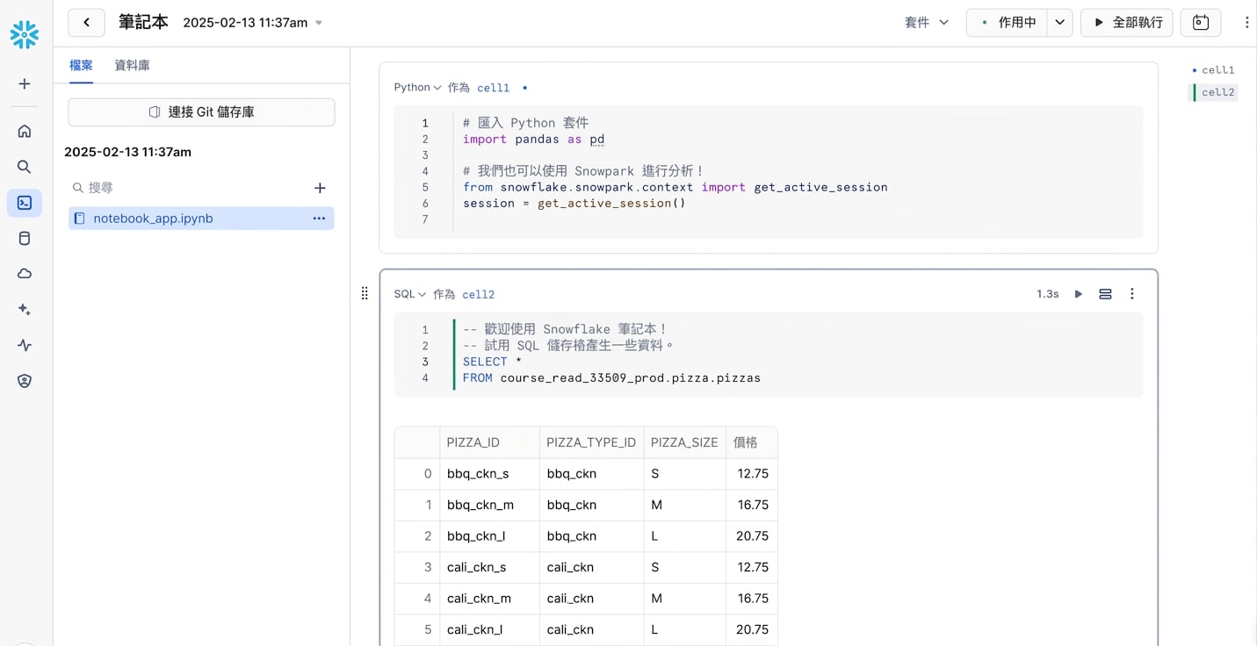Select the Projects worksheet icon in sidebar

tap(25, 203)
